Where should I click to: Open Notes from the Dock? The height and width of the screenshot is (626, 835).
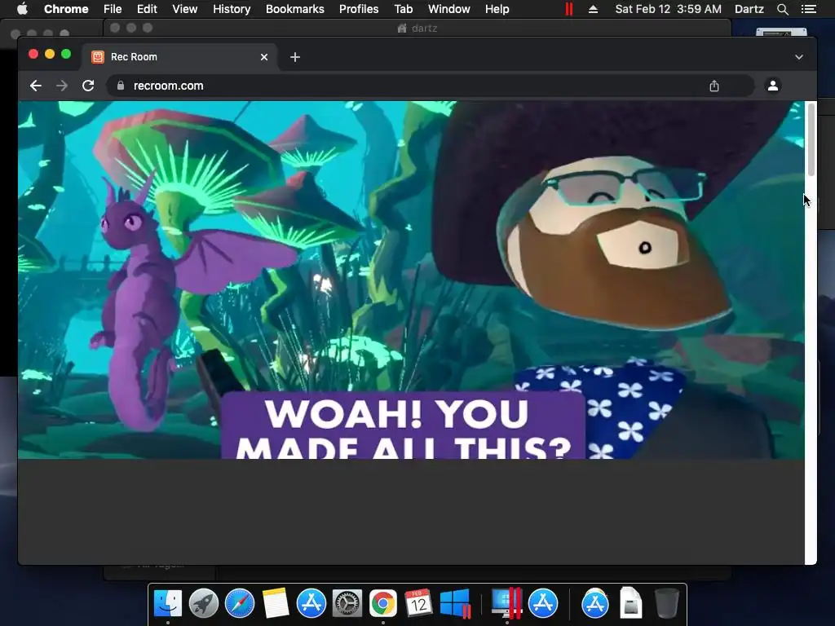click(x=276, y=603)
